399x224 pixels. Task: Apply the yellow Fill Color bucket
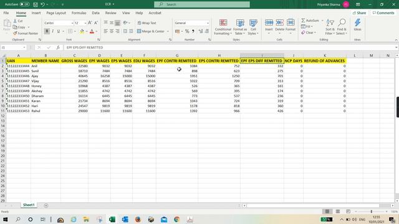[82, 31]
